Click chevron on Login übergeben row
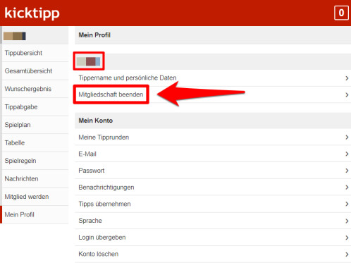This screenshot has width=351, height=263. click(347, 238)
